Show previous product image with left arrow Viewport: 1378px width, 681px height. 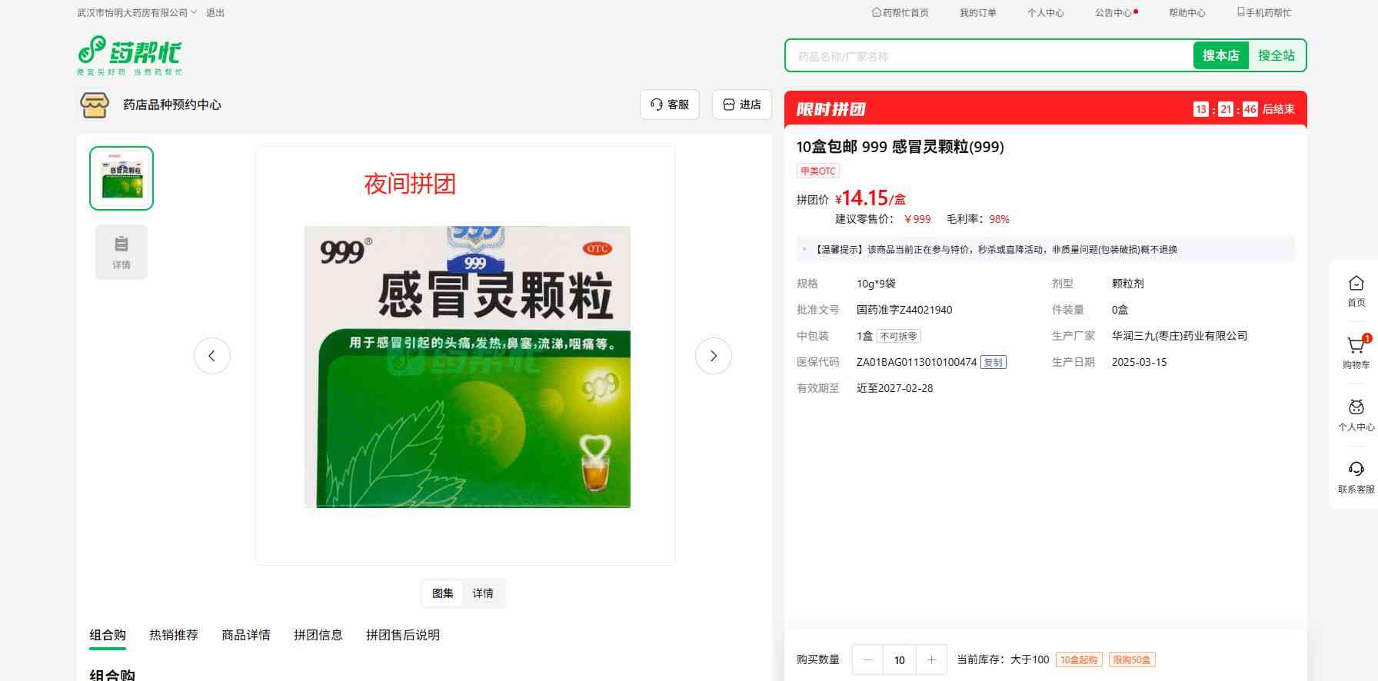[212, 356]
